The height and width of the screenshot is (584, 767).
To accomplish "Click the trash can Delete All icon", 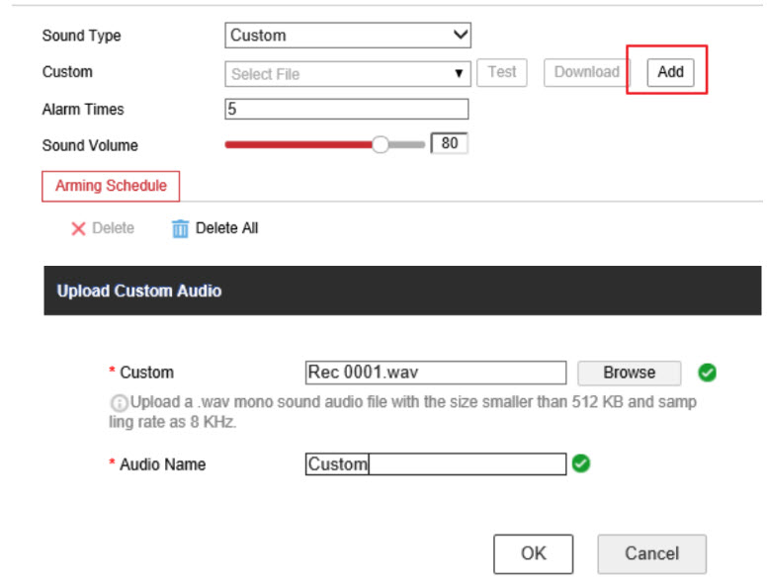I will [180, 228].
